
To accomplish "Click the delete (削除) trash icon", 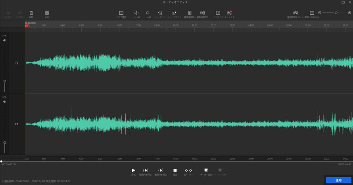I will (31, 13).
